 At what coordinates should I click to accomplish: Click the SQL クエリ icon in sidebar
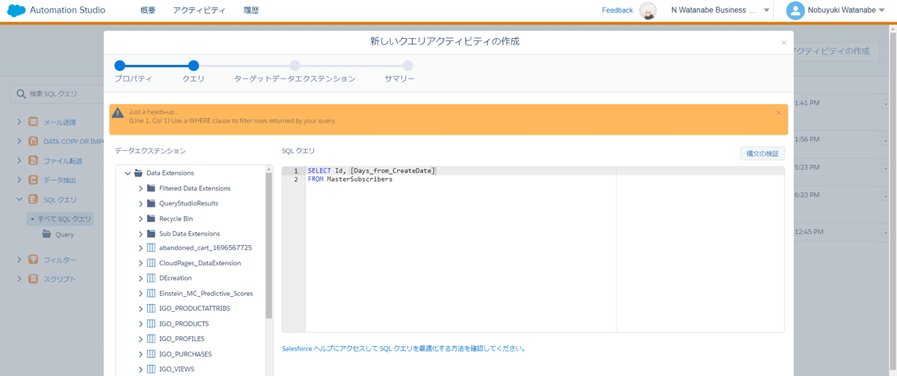(x=33, y=200)
